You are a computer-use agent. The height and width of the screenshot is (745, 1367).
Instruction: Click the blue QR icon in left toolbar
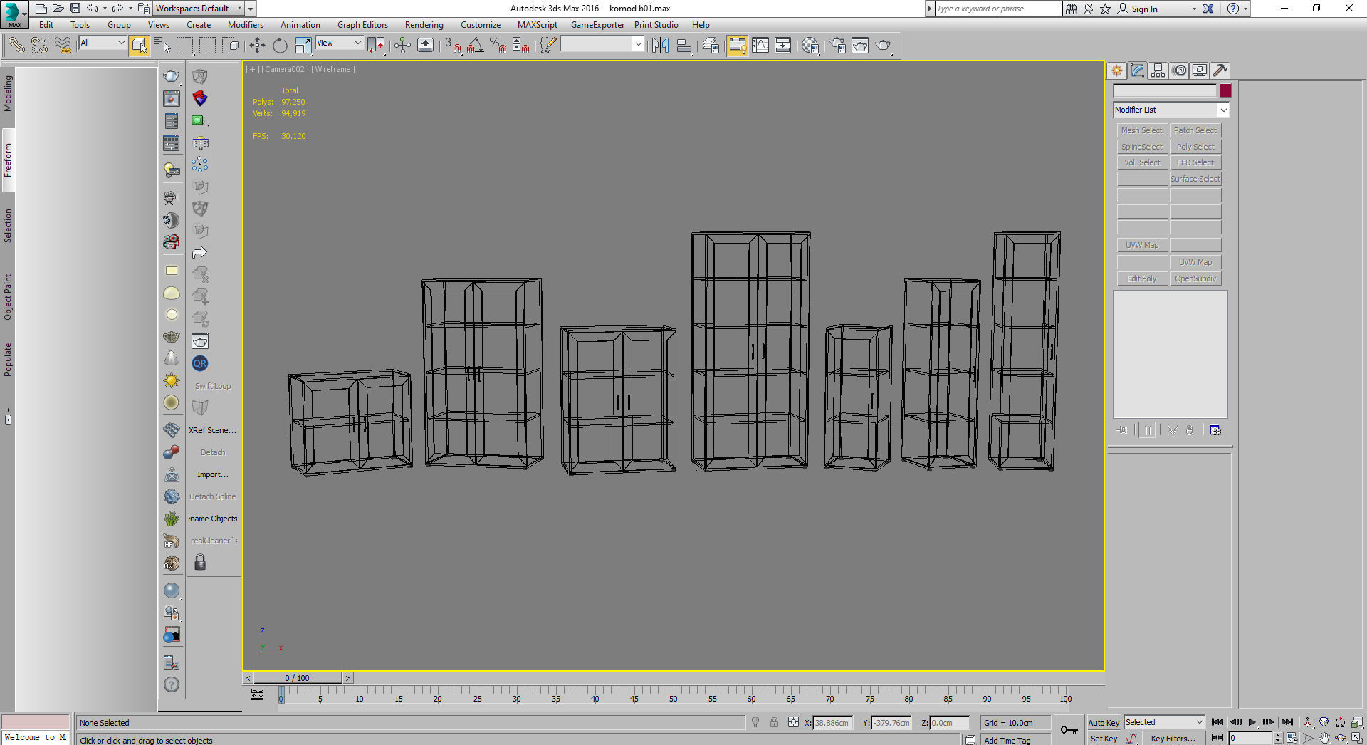[x=200, y=363]
